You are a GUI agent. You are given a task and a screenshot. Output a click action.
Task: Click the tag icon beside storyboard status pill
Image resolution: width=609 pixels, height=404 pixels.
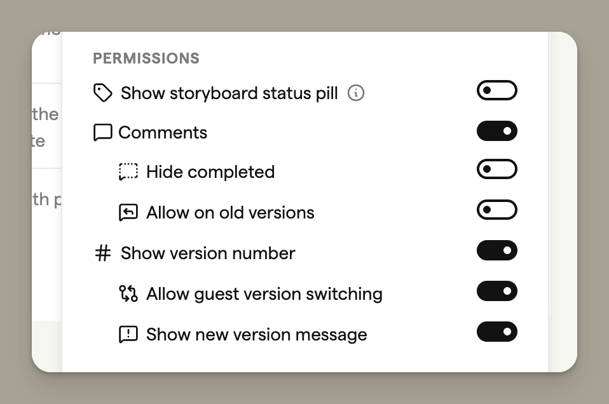point(102,93)
